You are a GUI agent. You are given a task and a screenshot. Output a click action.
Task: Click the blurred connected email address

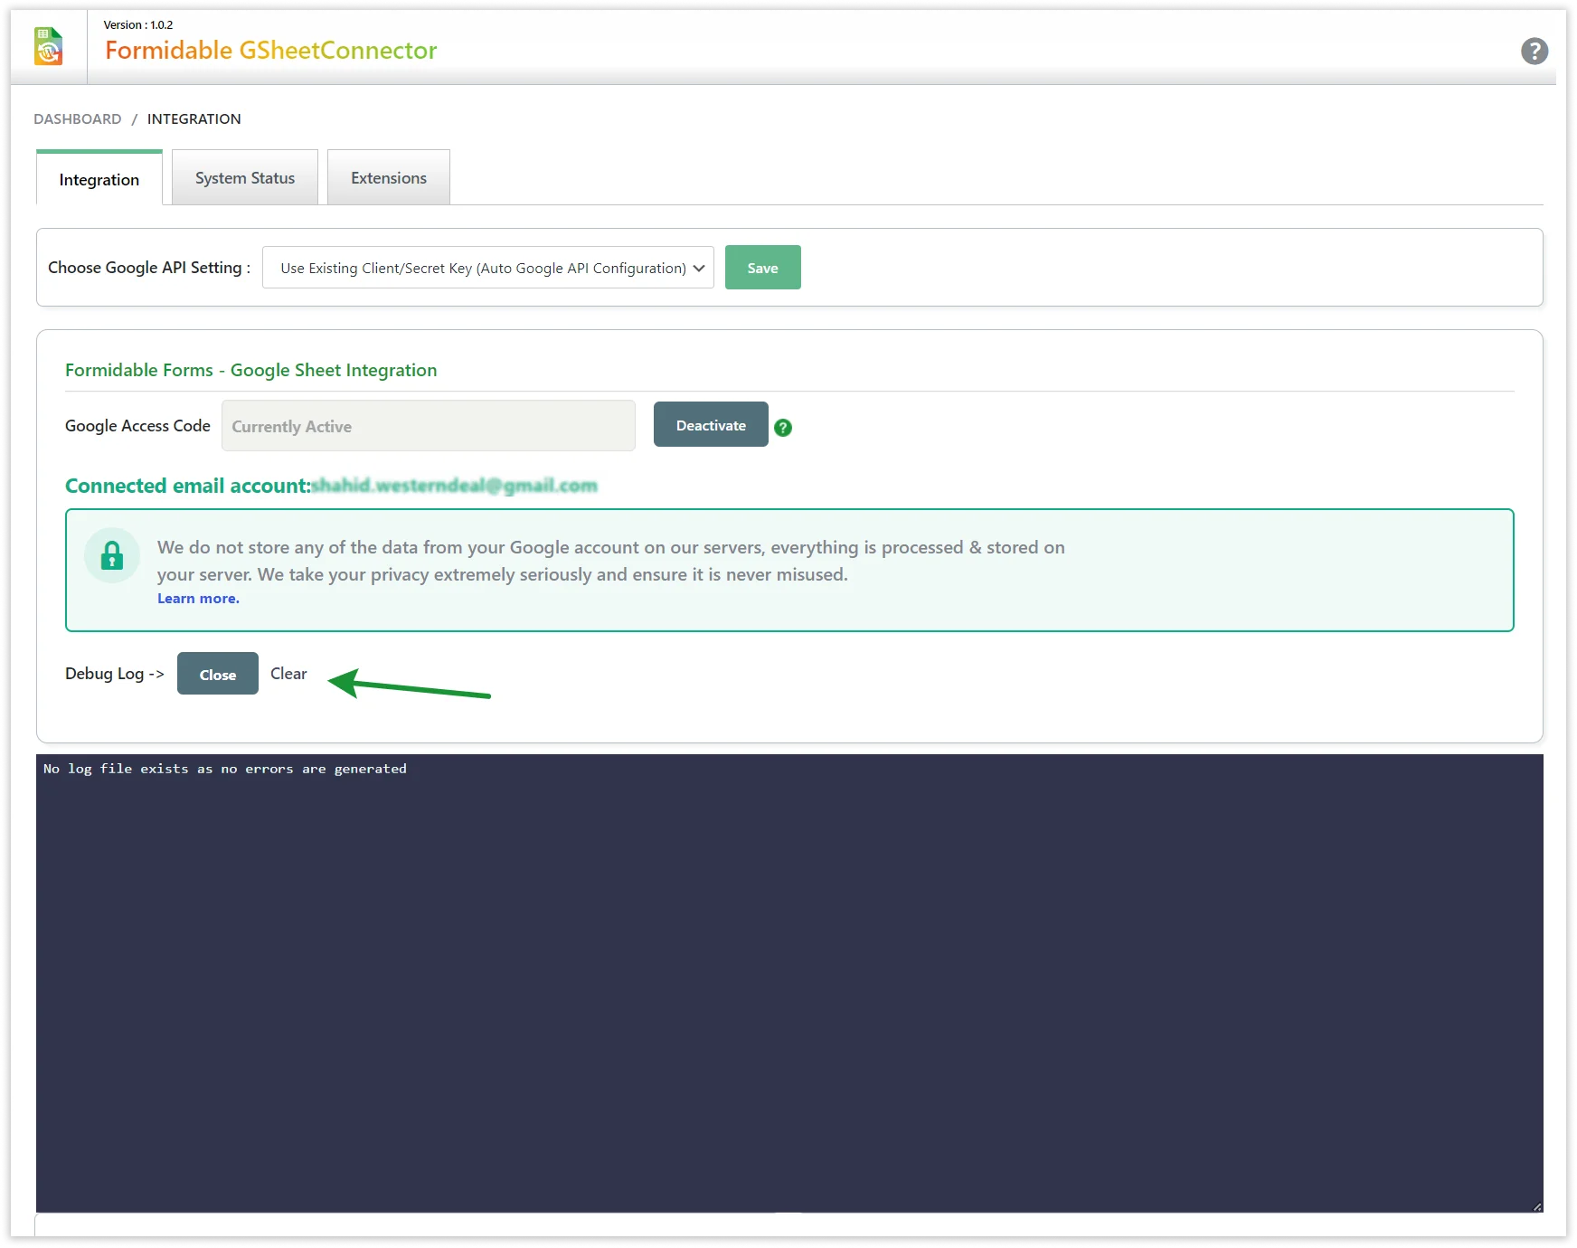pyautogui.click(x=454, y=487)
